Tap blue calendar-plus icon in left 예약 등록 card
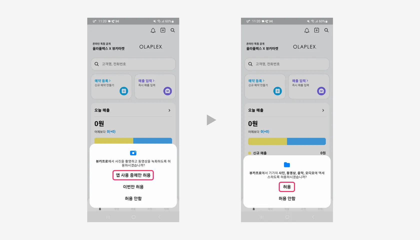Viewport: 420px width, 240px height. click(x=124, y=91)
